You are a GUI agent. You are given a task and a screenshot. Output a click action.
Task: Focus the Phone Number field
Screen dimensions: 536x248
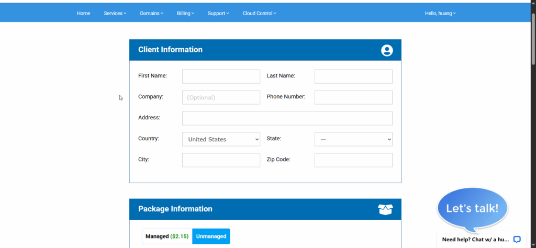tap(353, 97)
